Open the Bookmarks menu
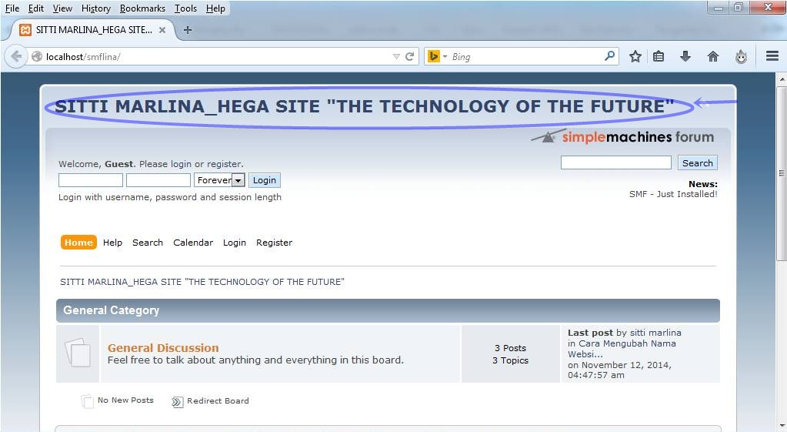Screen dimensions: 787x432 [142, 8]
